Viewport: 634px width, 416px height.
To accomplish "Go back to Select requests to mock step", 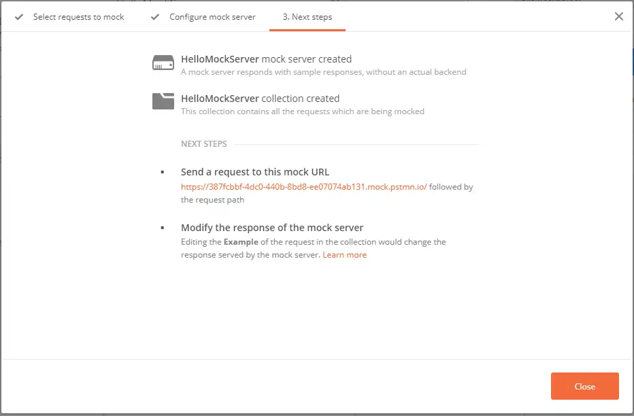I will click(78, 17).
